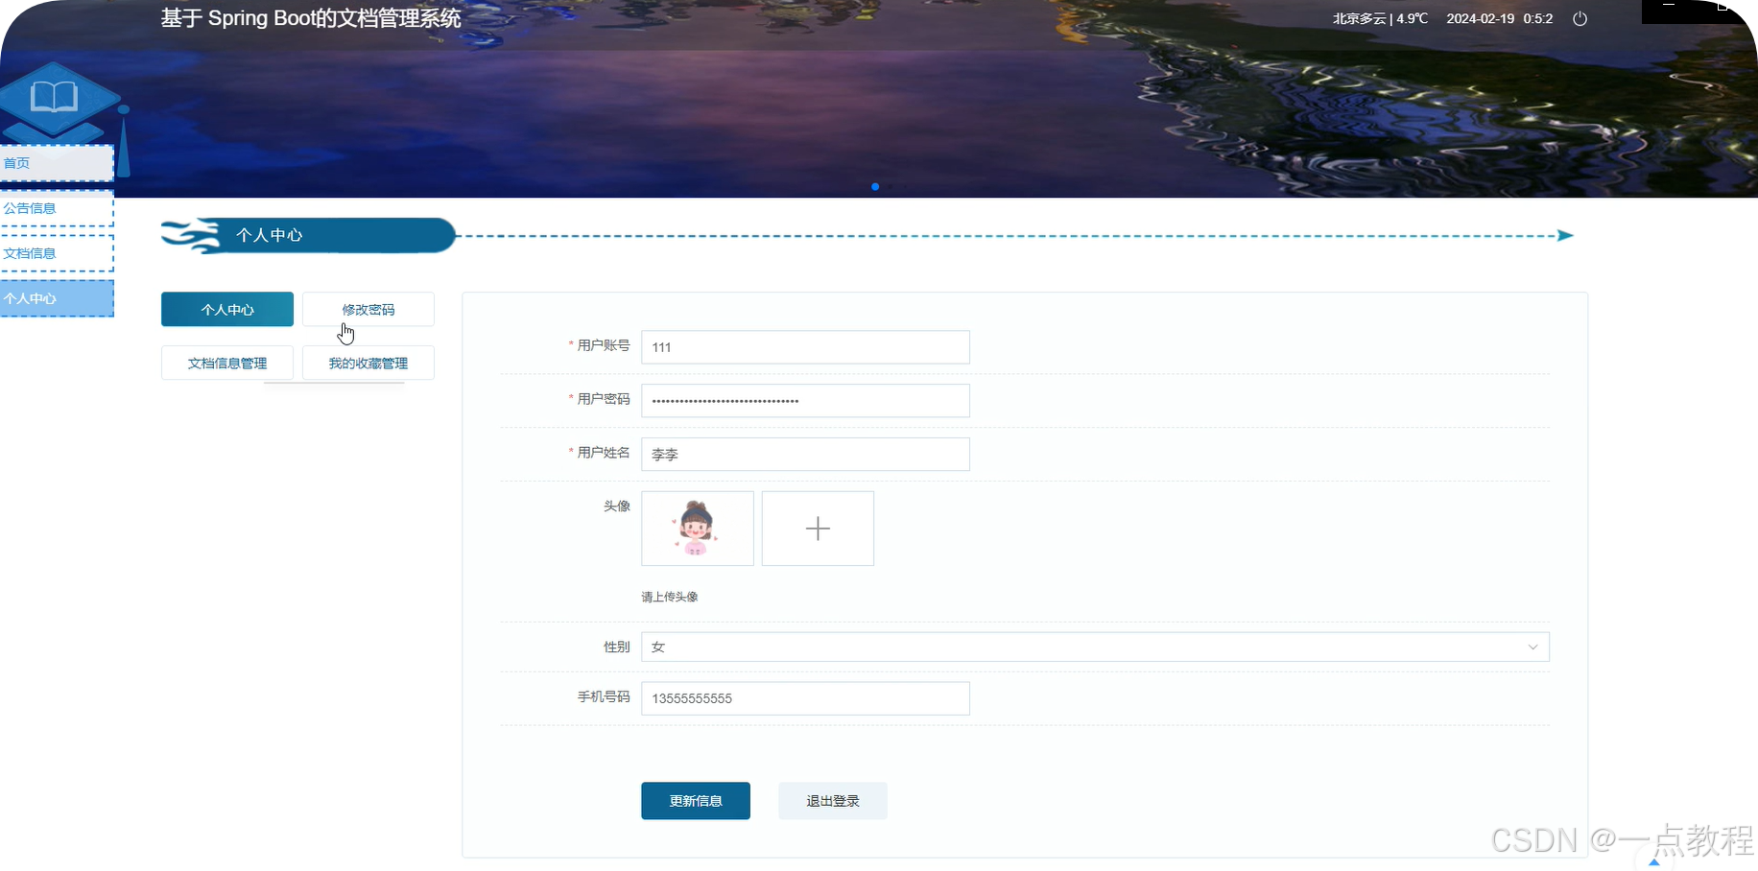Open 首页 from the sidebar

16,162
